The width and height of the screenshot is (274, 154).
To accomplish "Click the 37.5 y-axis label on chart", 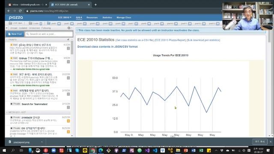I will click(x=115, y=92).
